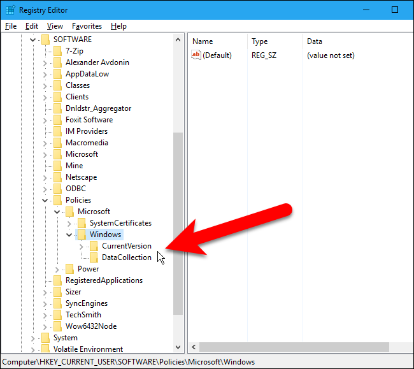Click the REG_SZ type cell

[264, 55]
